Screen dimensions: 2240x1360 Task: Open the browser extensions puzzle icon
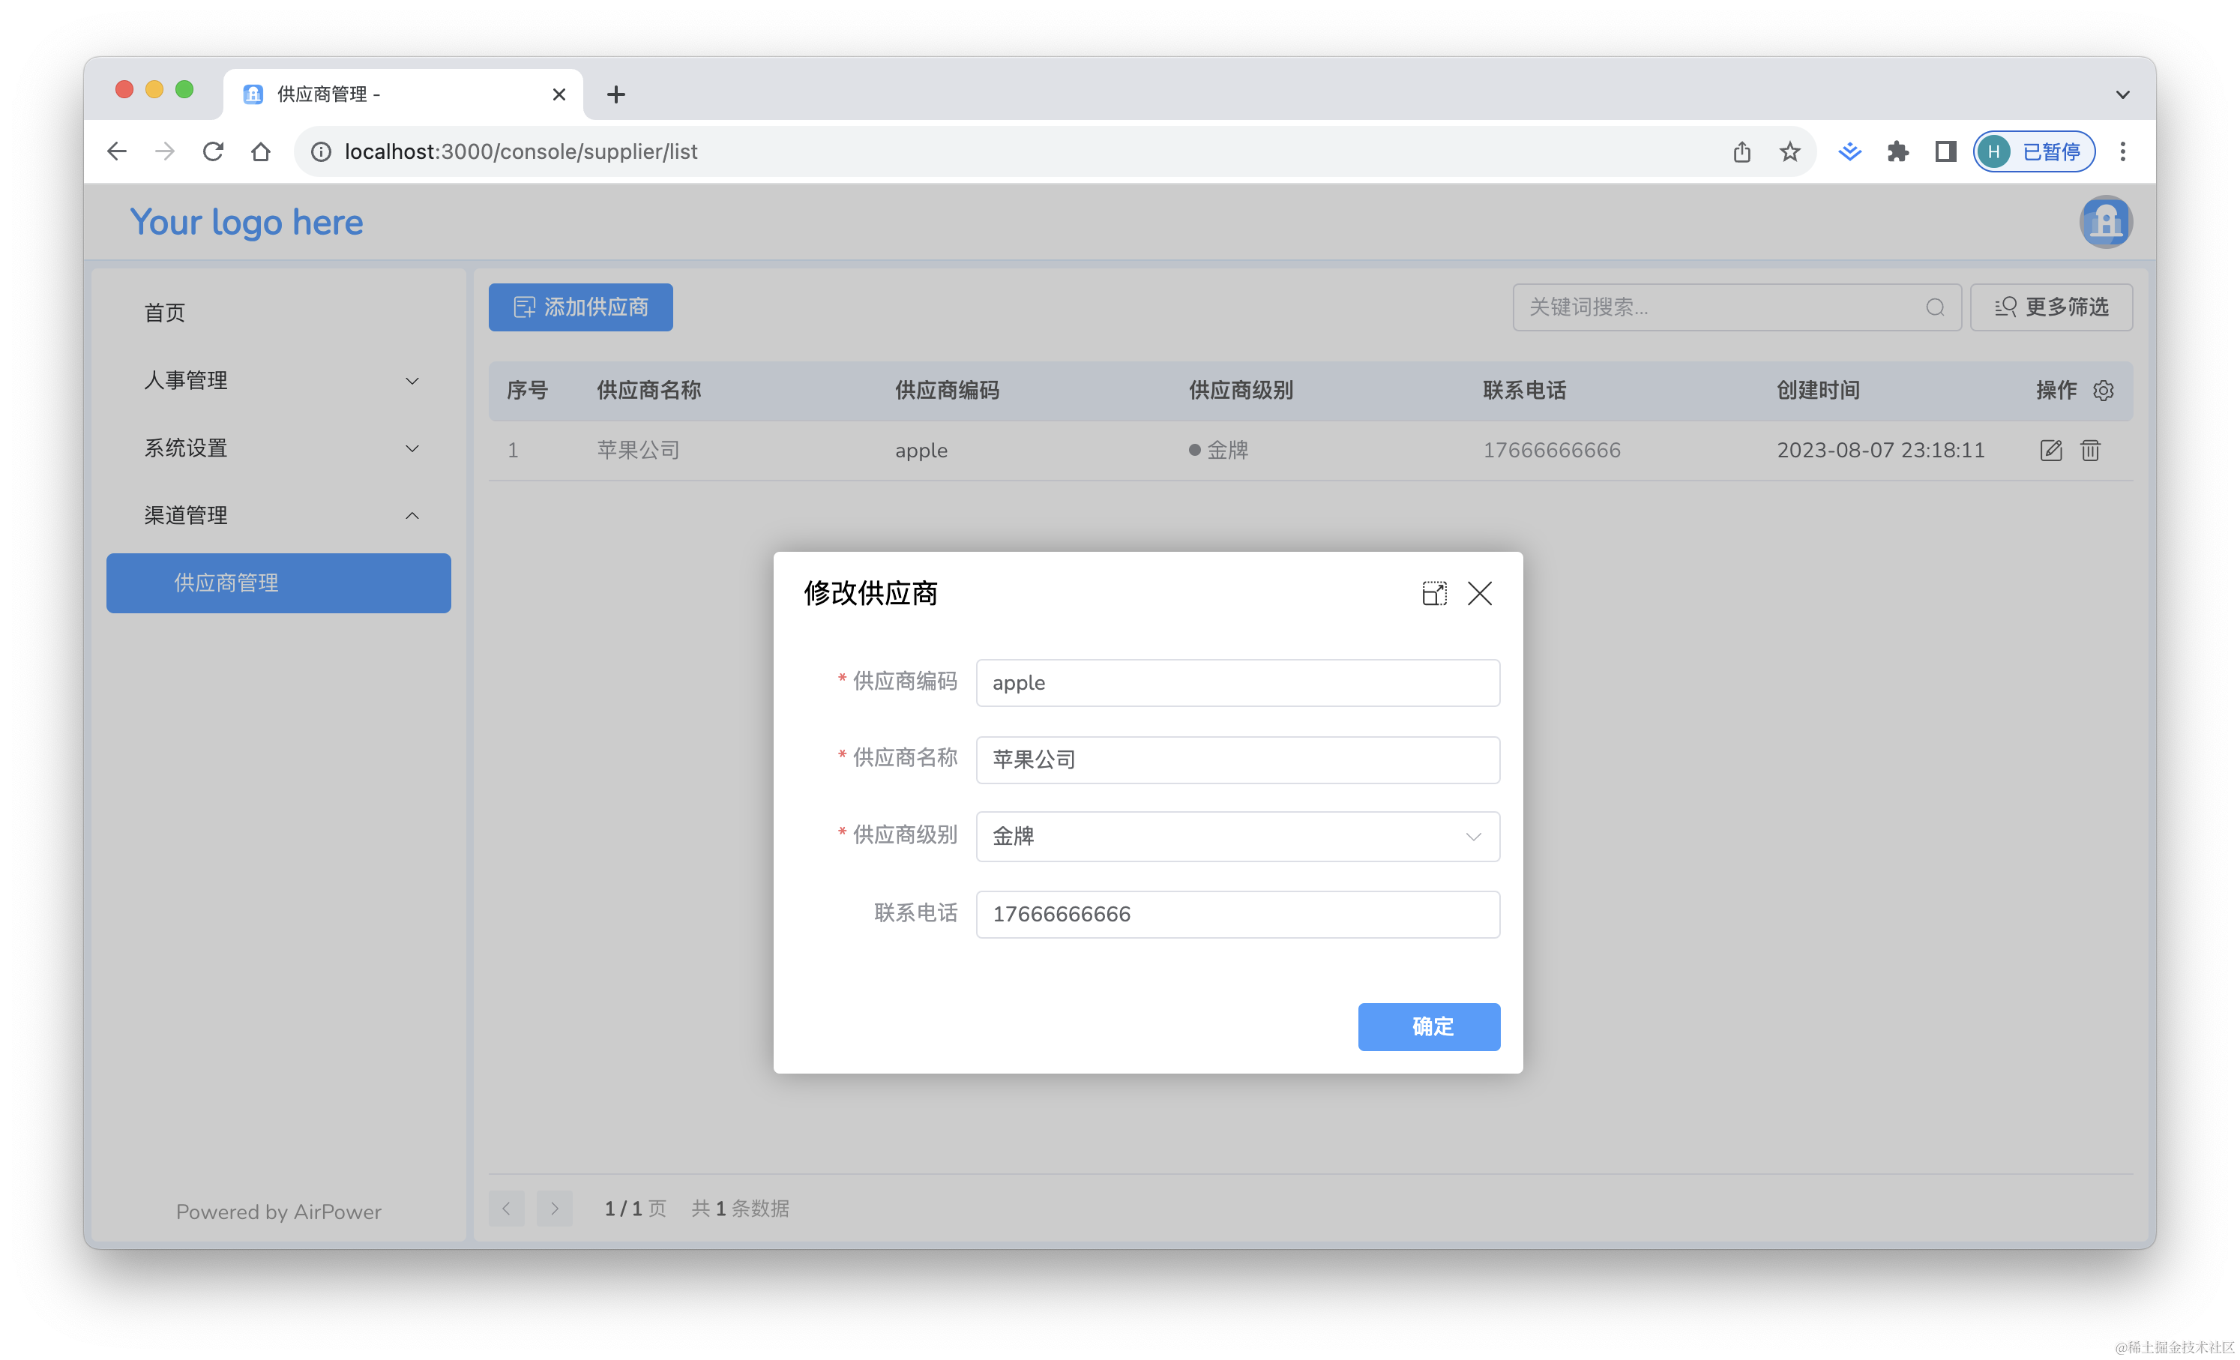[x=1897, y=151]
